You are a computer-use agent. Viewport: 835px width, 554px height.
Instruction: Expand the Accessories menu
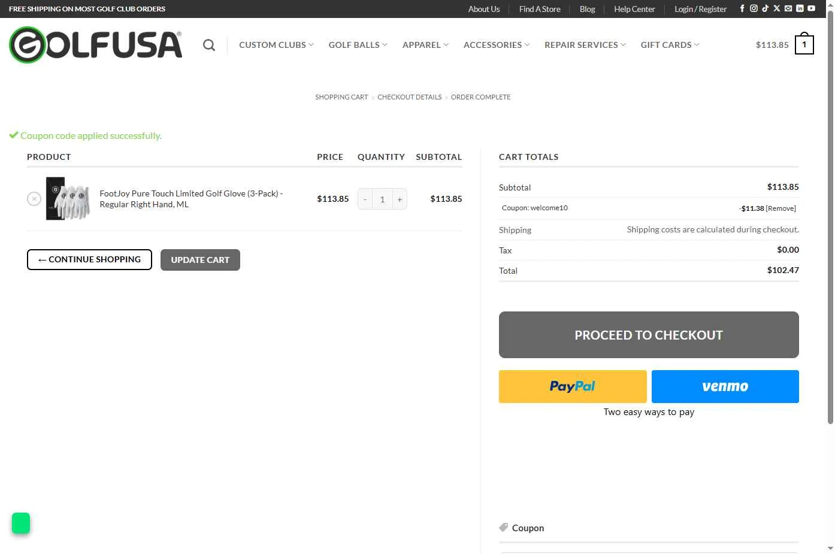click(x=497, y=45)
